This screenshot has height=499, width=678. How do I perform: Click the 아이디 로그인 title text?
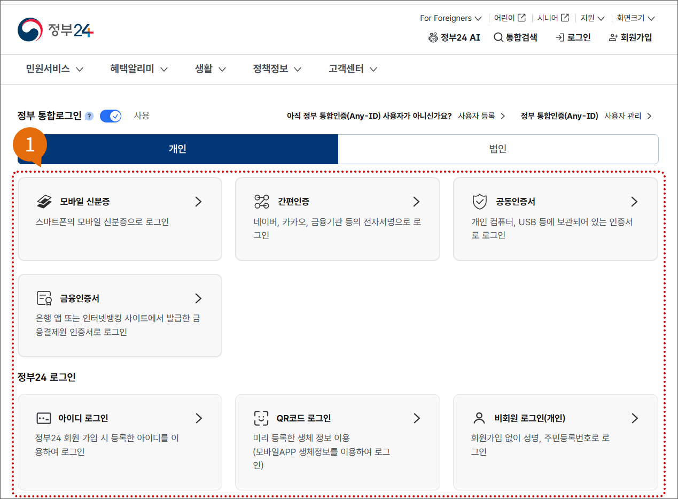coord(83,418)
